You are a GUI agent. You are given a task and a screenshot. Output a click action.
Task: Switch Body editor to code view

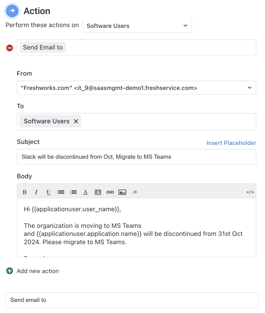(x=250, y=192)
